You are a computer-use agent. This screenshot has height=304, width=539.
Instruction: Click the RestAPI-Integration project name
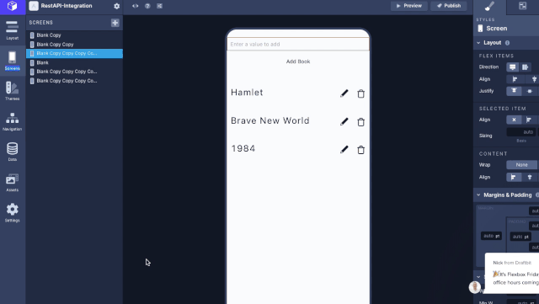67,6
